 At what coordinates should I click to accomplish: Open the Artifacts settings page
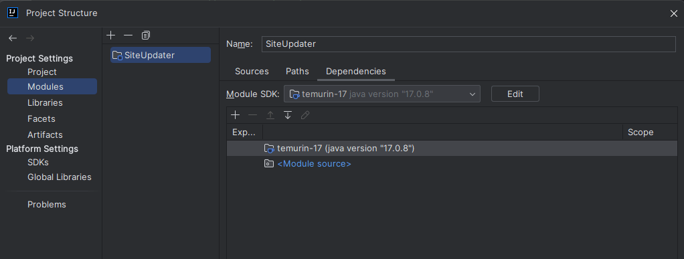pos(45,135)
